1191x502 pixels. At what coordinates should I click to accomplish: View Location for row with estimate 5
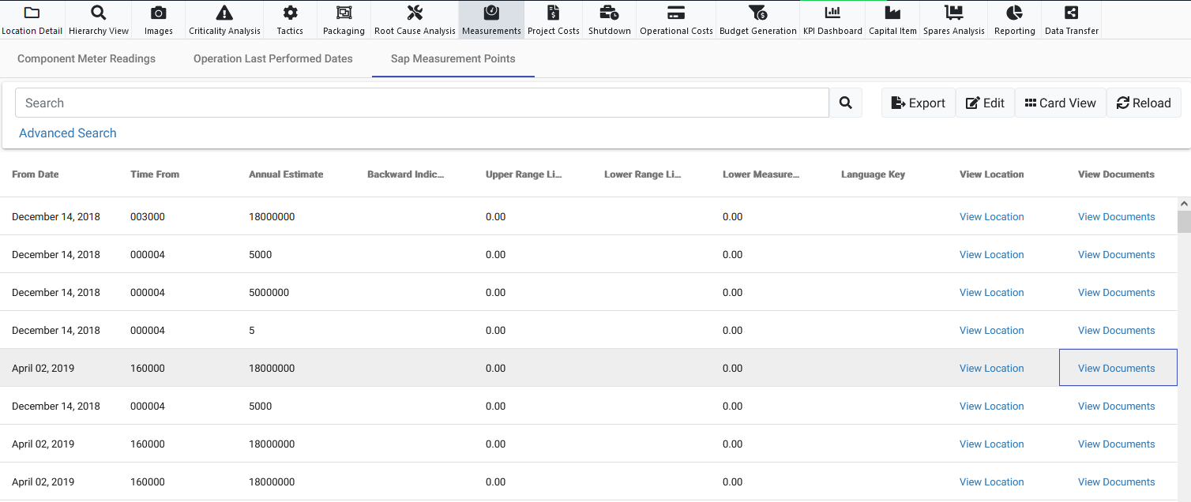[992, 330]
